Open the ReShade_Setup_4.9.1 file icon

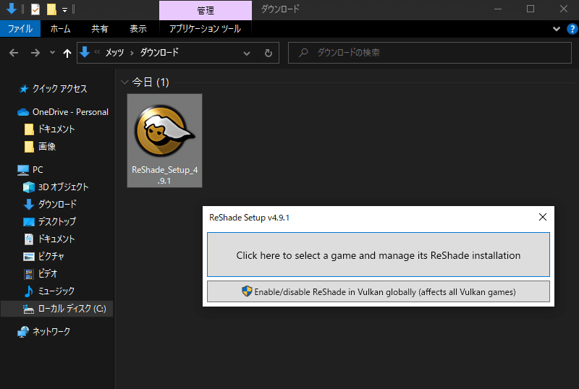coord(164,131)
